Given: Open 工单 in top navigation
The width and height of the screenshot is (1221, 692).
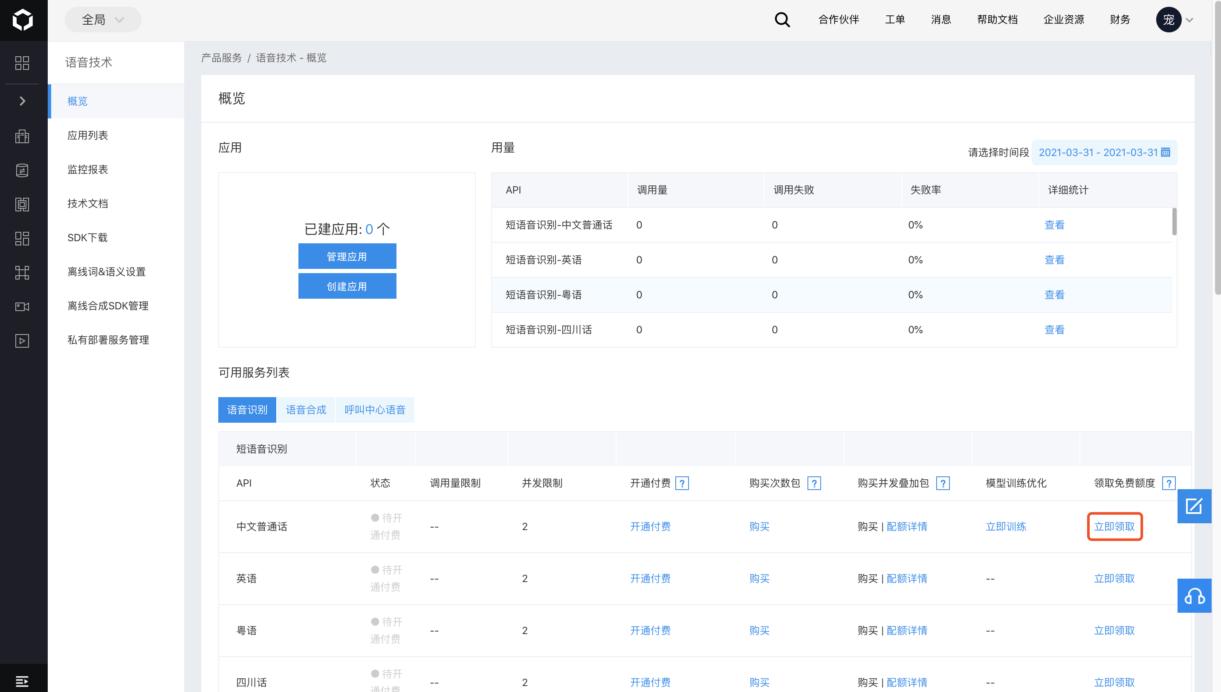Looking at the screenshot, I should click(895, 20).
